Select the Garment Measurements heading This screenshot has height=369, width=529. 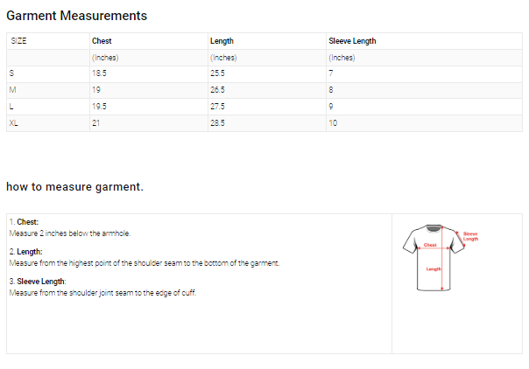[77, 16]
